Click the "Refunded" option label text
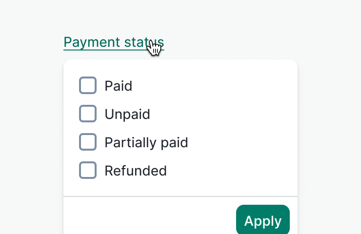The width and height of the screenshot is (361, 234). [x=136, y=171]
